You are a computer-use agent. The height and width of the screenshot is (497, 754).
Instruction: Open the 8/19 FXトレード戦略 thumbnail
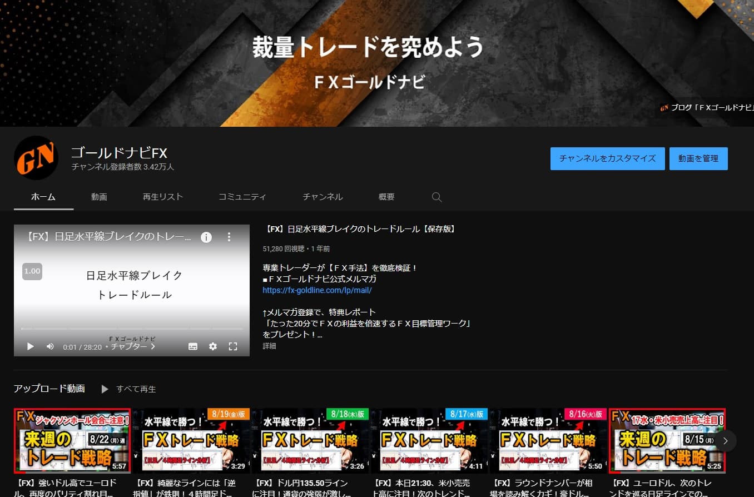click(191, 440)
